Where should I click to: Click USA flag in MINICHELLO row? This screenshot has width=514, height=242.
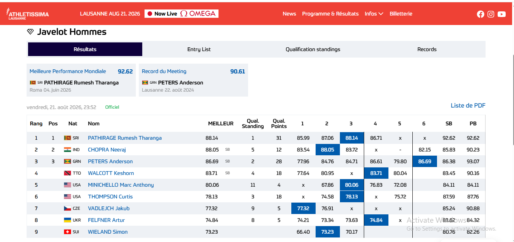pos(68,185)
